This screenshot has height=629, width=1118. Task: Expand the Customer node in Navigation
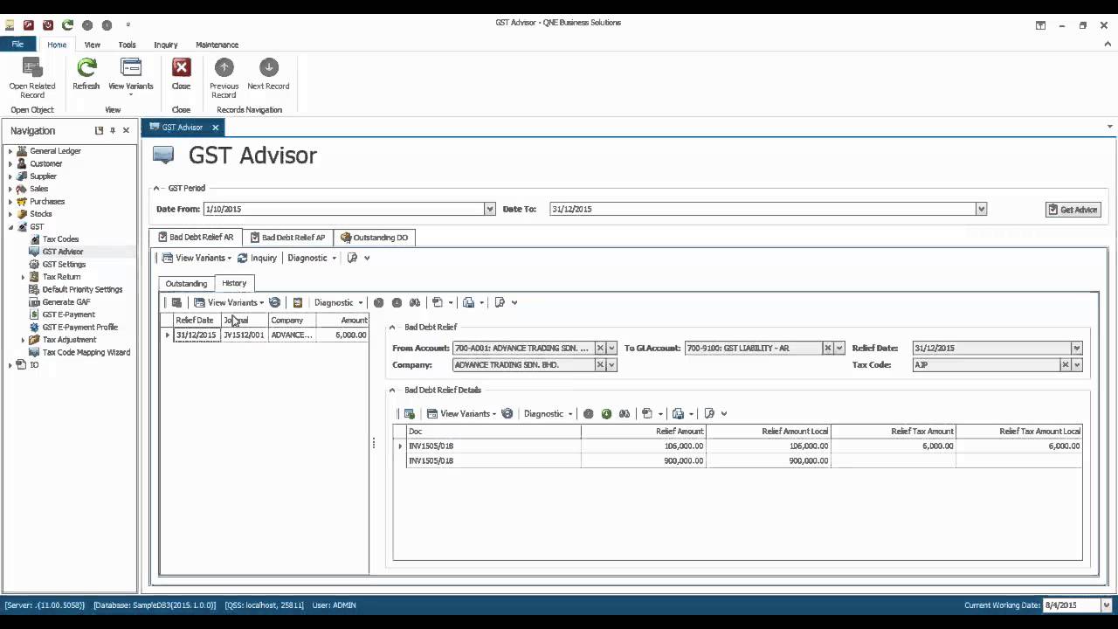[10, 163]
